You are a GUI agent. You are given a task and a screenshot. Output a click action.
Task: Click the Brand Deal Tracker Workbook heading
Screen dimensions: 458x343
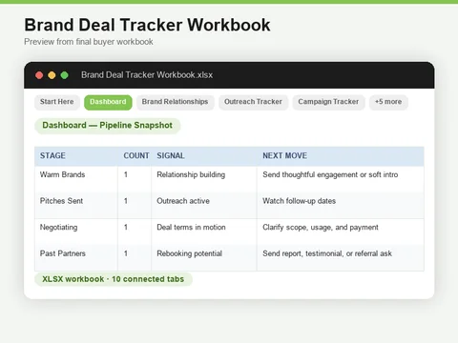tap(147, 25)
